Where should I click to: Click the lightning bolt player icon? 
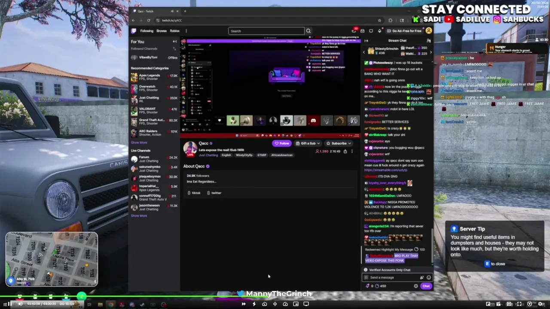pyautogui.click(x=254, y=304)
